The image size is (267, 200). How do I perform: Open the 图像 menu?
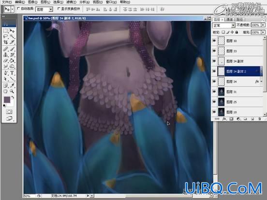click(33, 2)
